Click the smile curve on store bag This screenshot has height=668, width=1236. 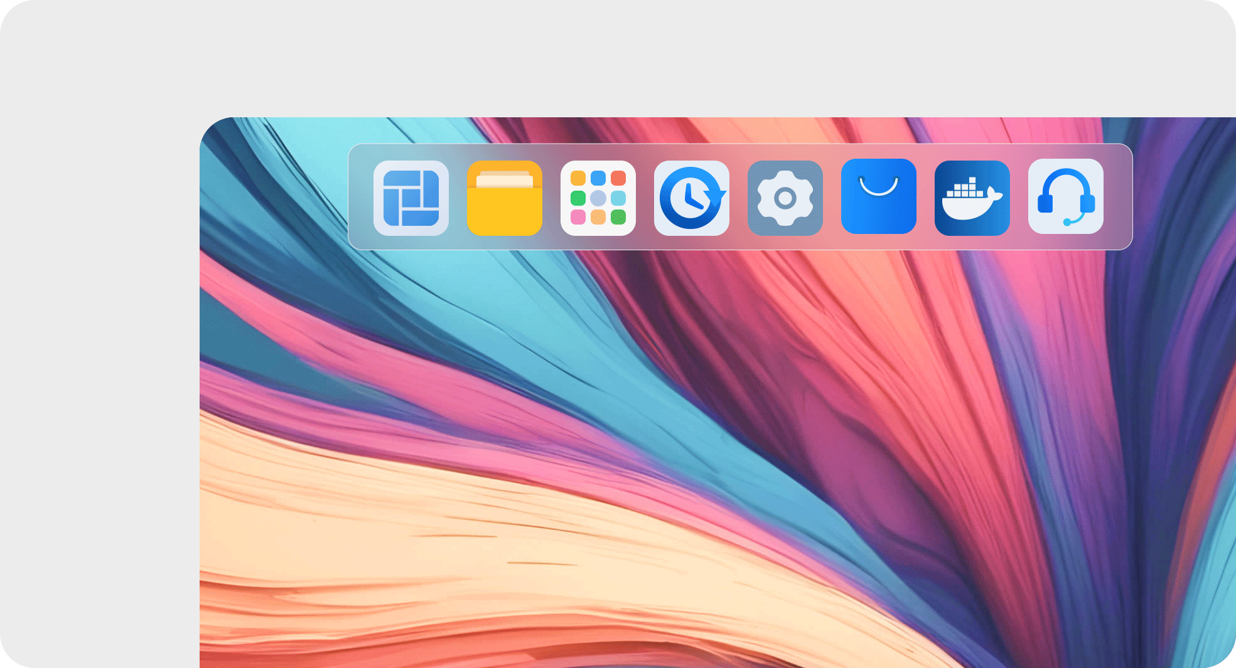pos(878,186)
